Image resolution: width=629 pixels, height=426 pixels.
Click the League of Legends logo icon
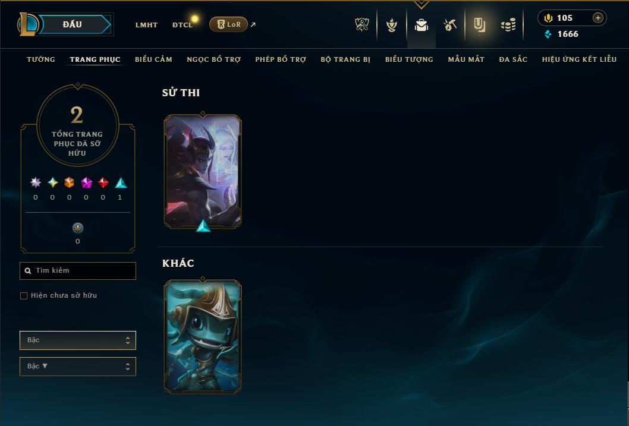(28, 24)
